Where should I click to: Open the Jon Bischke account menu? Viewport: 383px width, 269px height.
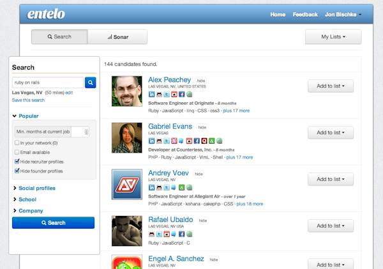pos(343,15)
